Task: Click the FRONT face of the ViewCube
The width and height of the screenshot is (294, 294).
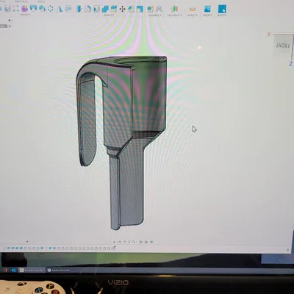Action: pyautogui.click(x=283, y=46)
